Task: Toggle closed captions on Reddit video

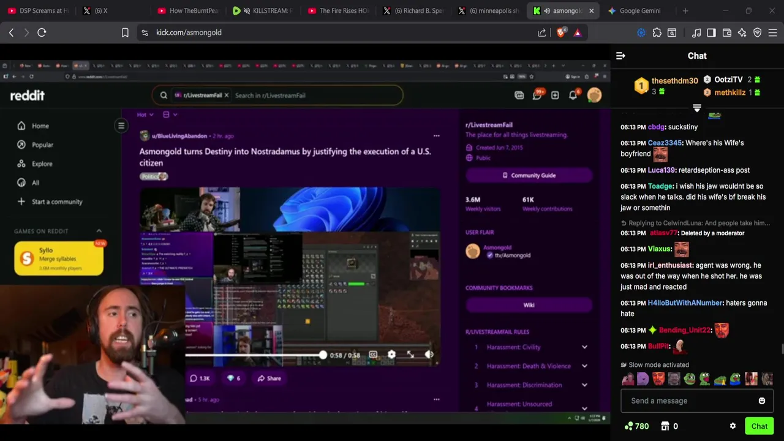Action: pos(373,355)
